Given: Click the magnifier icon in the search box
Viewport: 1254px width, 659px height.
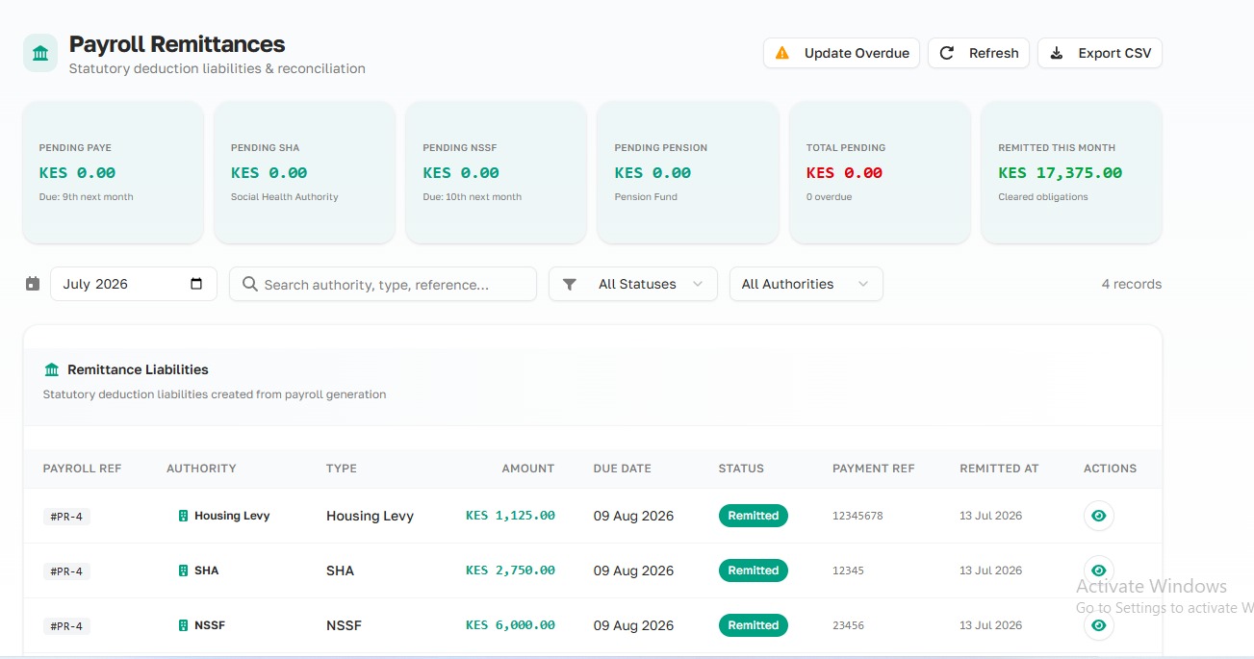Looking at the screenshot, I should (250, 284).
